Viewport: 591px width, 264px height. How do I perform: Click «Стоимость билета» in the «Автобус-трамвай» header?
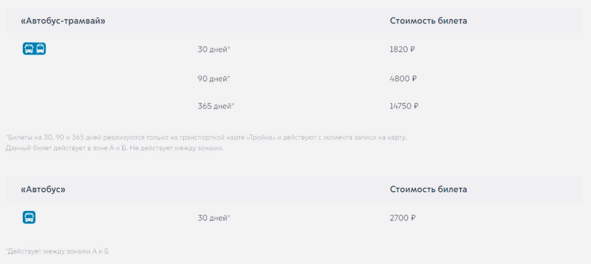click(429, 21)
